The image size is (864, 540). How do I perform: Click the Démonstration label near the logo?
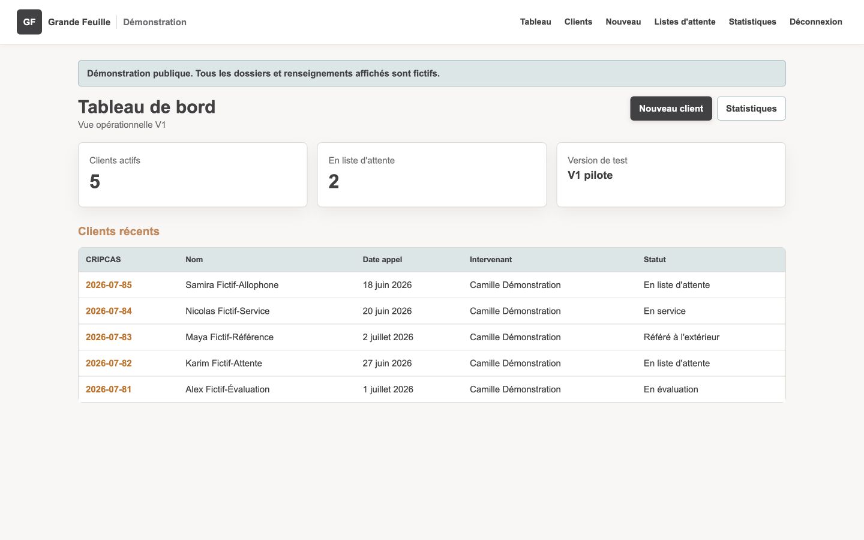[155, 22]
